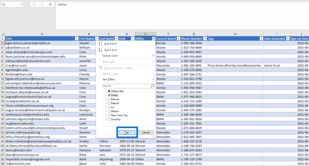Uncheck the Dallas checkbox
309x166 pixels.
tap(109, 95)
